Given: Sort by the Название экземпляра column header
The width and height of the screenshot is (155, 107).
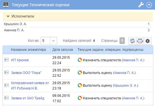Looking at the screenshot, I should [28, 50].
